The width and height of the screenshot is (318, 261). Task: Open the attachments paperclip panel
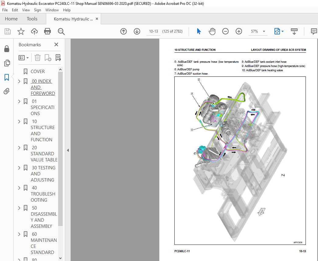click(7, 91)
